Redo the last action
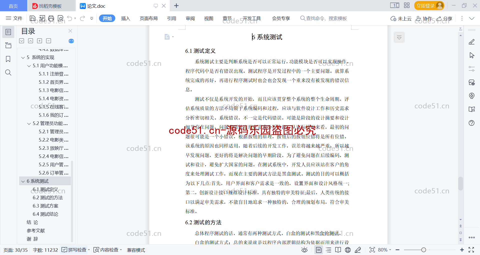The width and height of the screenshot is (480, 255). click(82, 18)
